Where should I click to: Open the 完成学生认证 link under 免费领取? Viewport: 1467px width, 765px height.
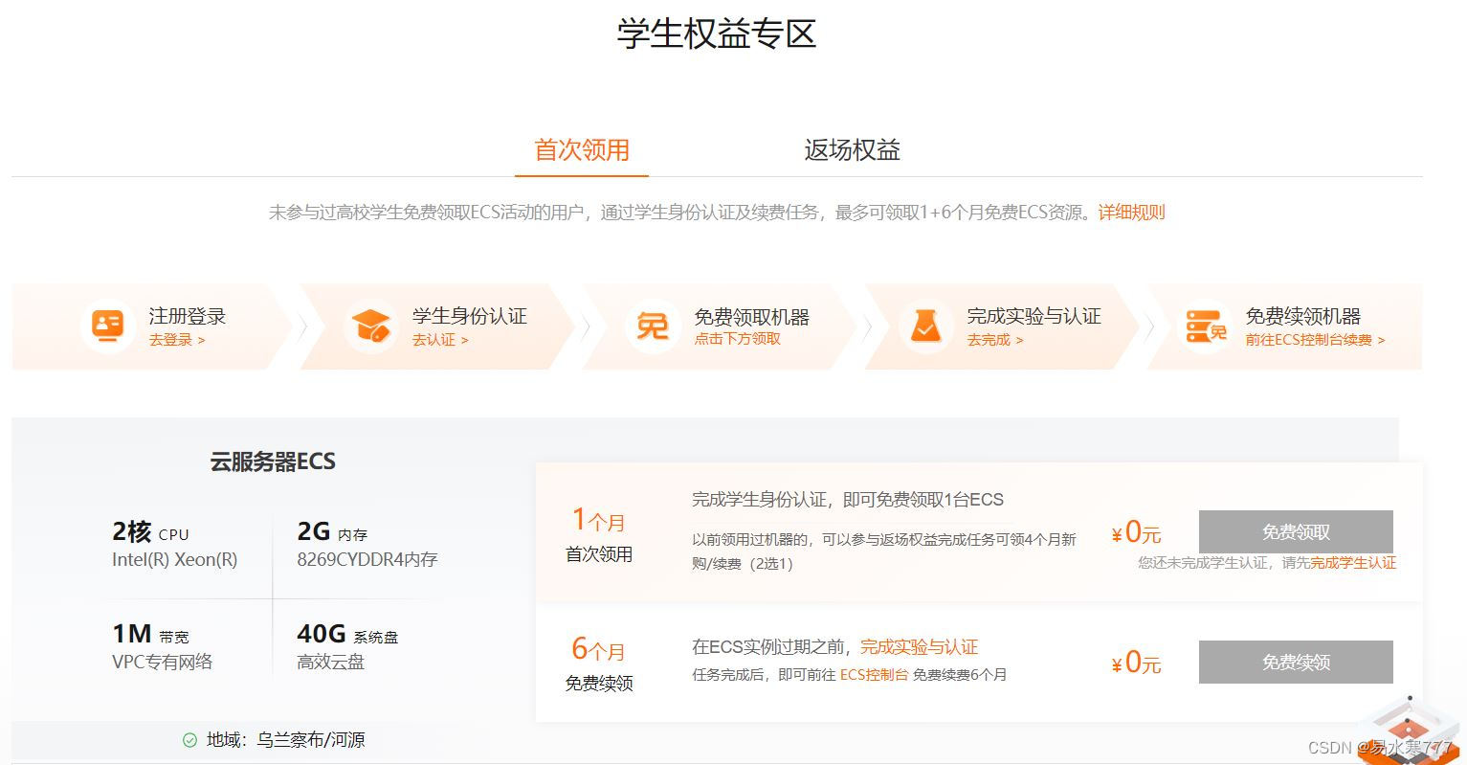(x=1353, y=563)
